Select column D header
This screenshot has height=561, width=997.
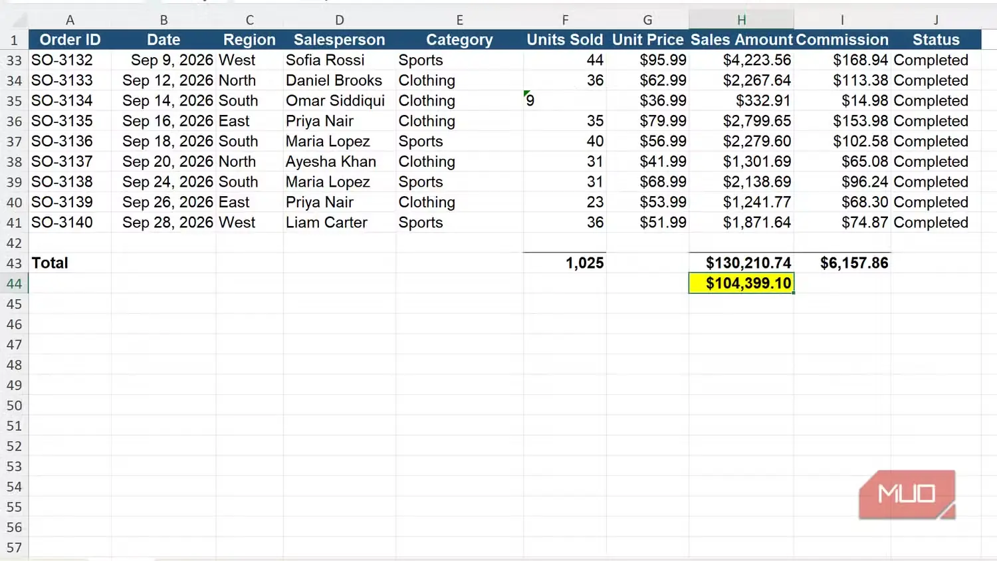tap(340, 20)
